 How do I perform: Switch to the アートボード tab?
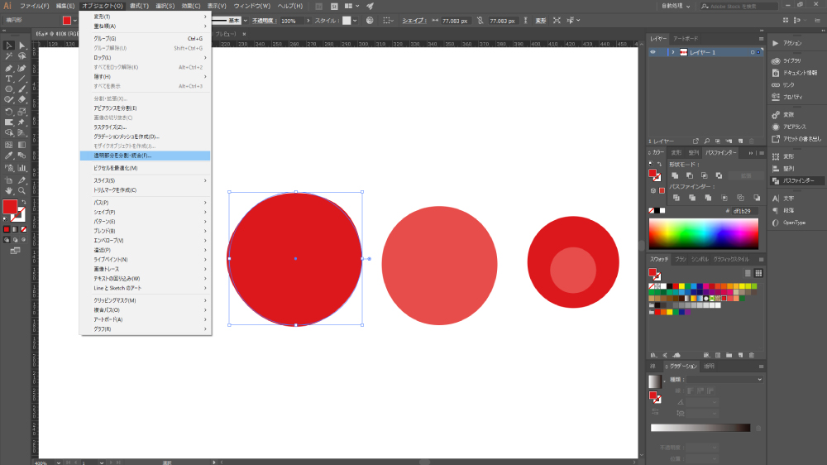(686, 38)
